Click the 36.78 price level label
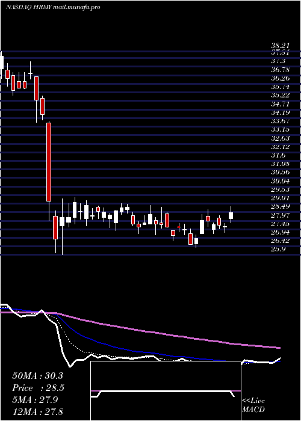The height and width of the screenshot is (421, 301). pos(280,70)
